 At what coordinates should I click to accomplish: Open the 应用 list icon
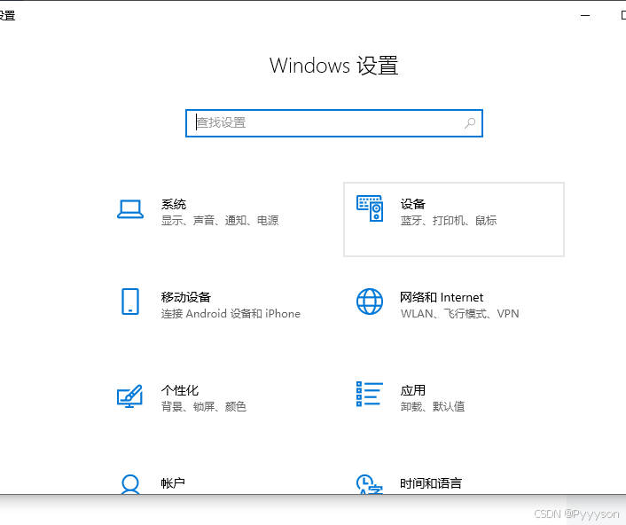click(x=370, y=394)
